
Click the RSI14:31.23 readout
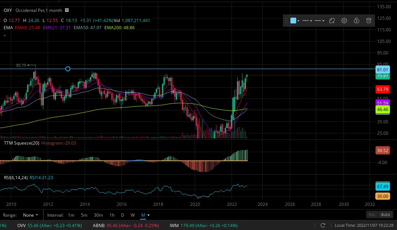[x=41, y=178]
